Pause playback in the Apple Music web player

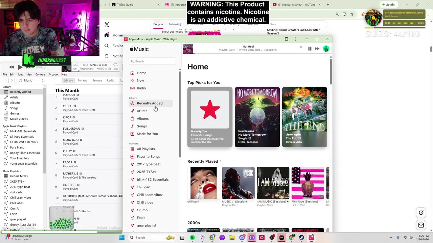(x=310, y=49)
